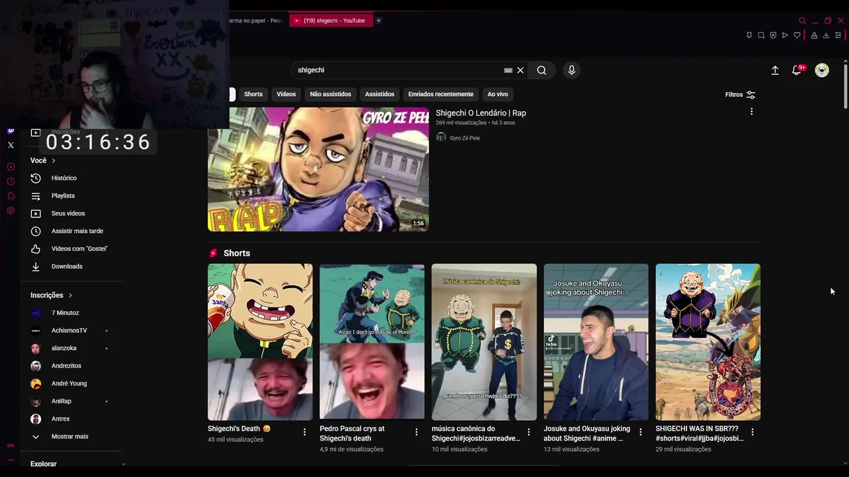Screen dimensions: 849x477
Task: Open options menu for Shigechi's Death short
Action: [304, 432]
